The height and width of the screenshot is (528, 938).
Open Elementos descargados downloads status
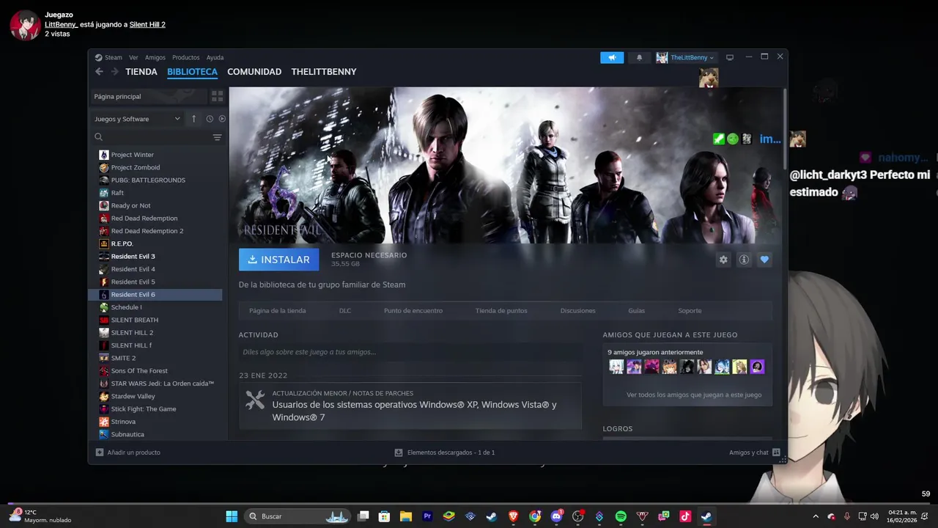tap(444, 452)
